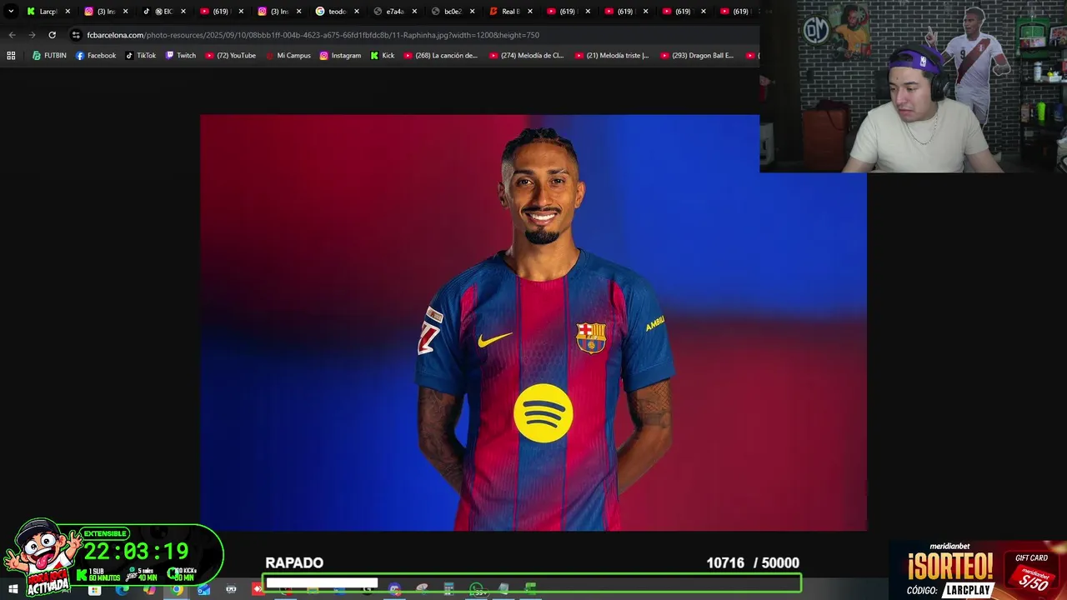This screenshot has width=1067, height=600.
Task: Open the '(268) La canción de...' bookmark
Action: 440,56
